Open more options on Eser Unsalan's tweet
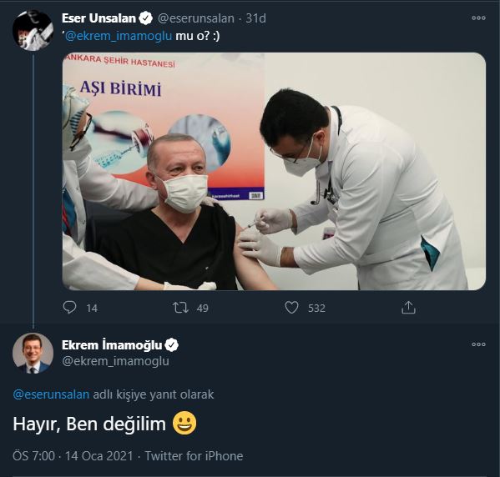The height and width of the screenshot is (477, 500). [478, 18]
